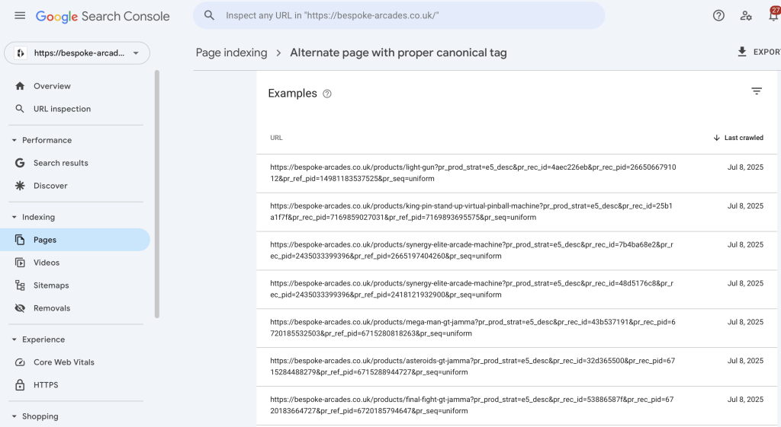Click the left sidebar scrollbar

coord(157,194)
